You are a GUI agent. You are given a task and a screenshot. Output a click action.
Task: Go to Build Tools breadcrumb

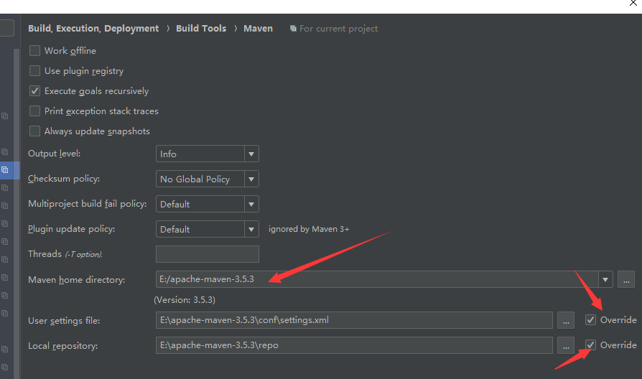click(201, 28)
